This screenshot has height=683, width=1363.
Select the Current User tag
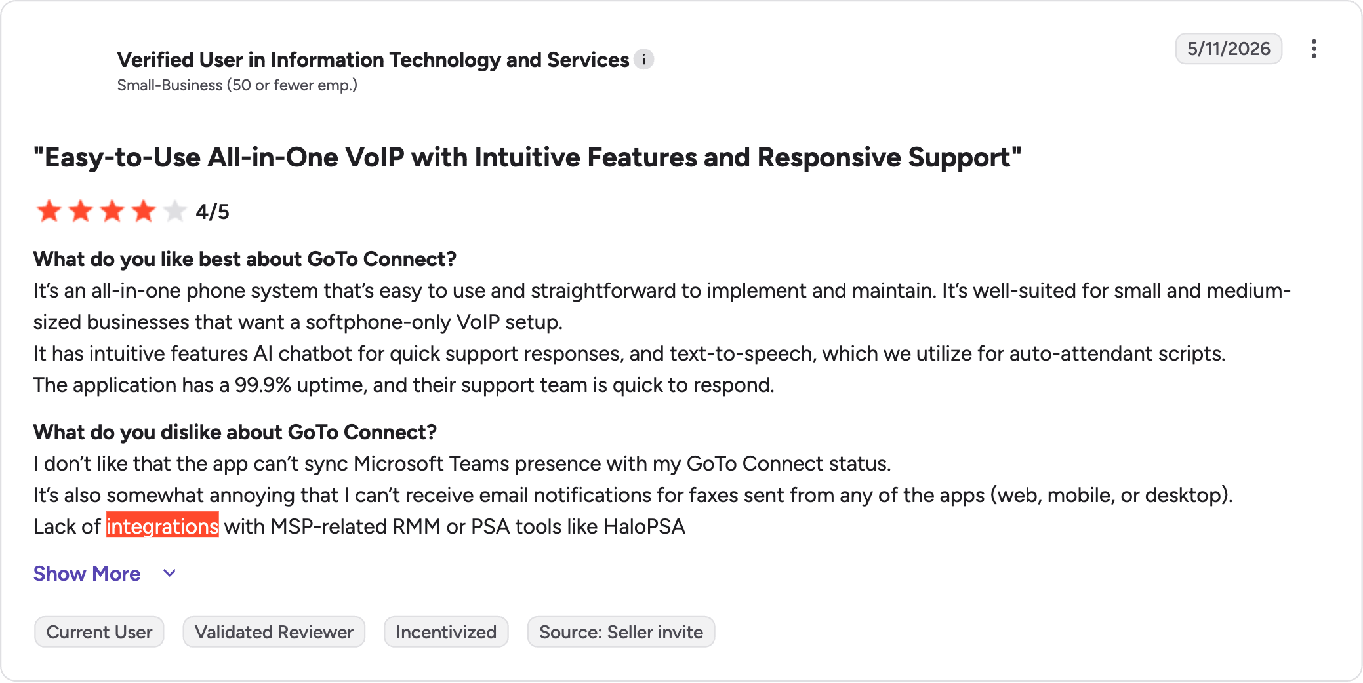tap(99, 632)
